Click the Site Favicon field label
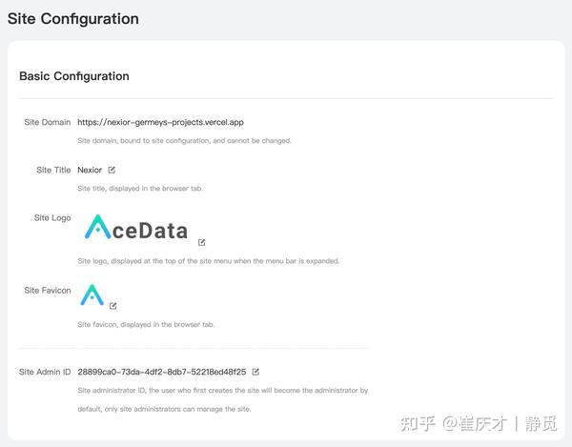572x447 pixels. click(48, 291)
